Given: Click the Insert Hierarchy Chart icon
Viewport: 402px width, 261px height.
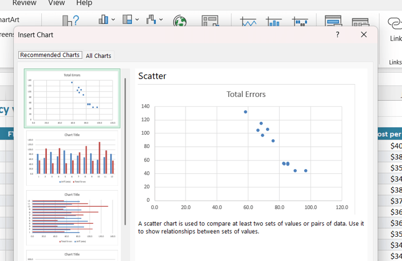Looking at the screenshot, I should click(127, 19).
